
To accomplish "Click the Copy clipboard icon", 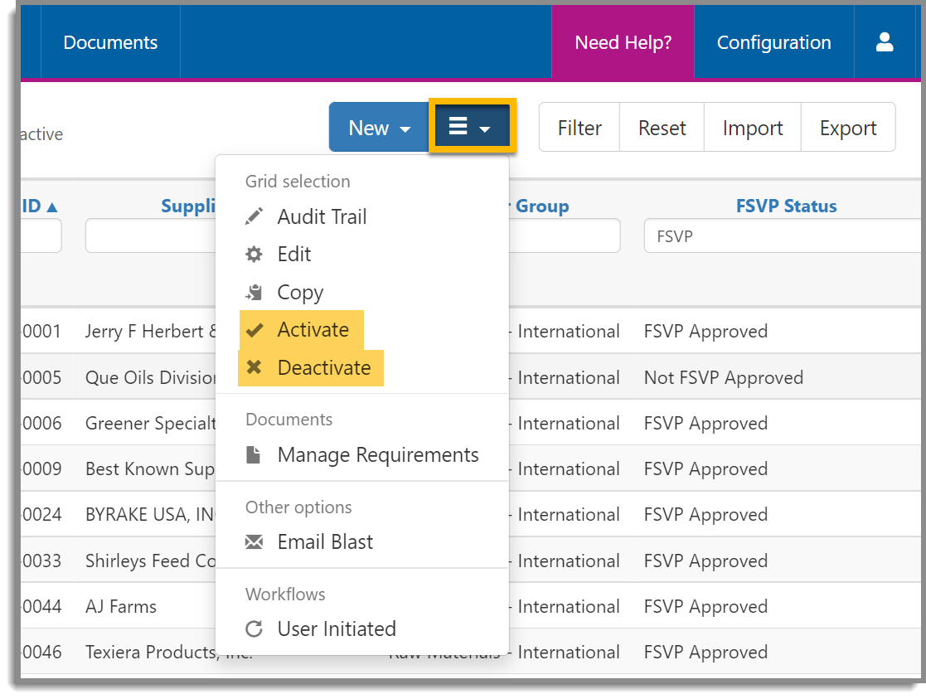I will pos(254,292).
